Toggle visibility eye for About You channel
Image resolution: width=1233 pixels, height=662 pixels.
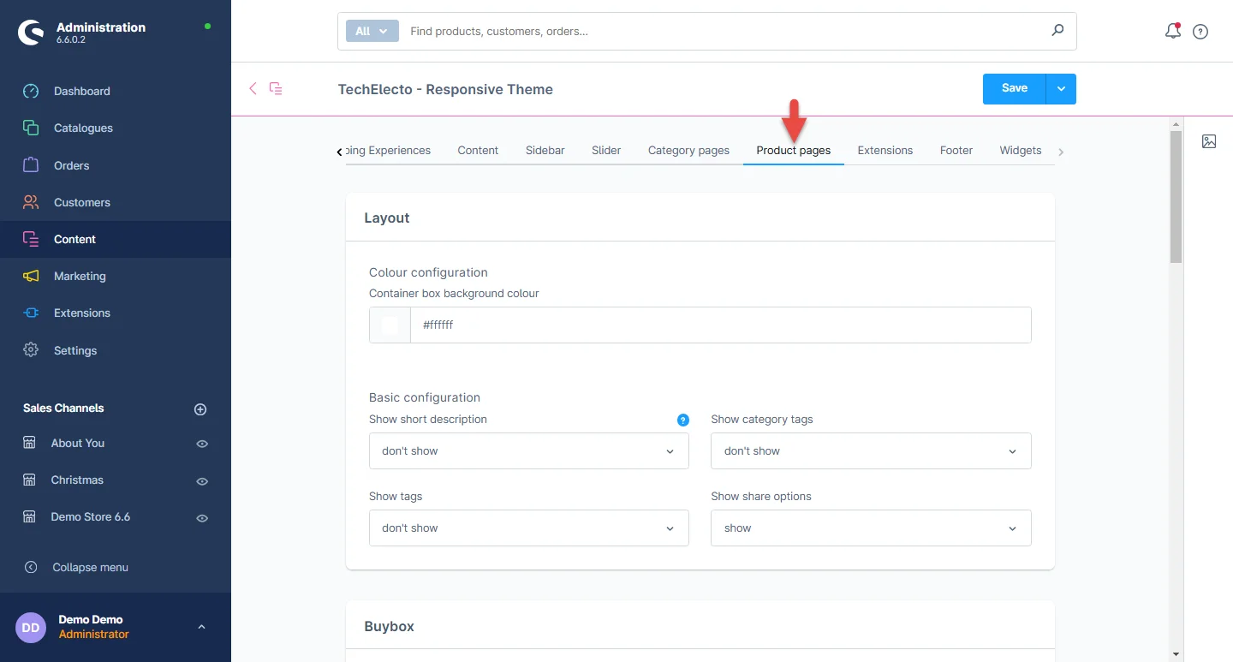(202, 444)
